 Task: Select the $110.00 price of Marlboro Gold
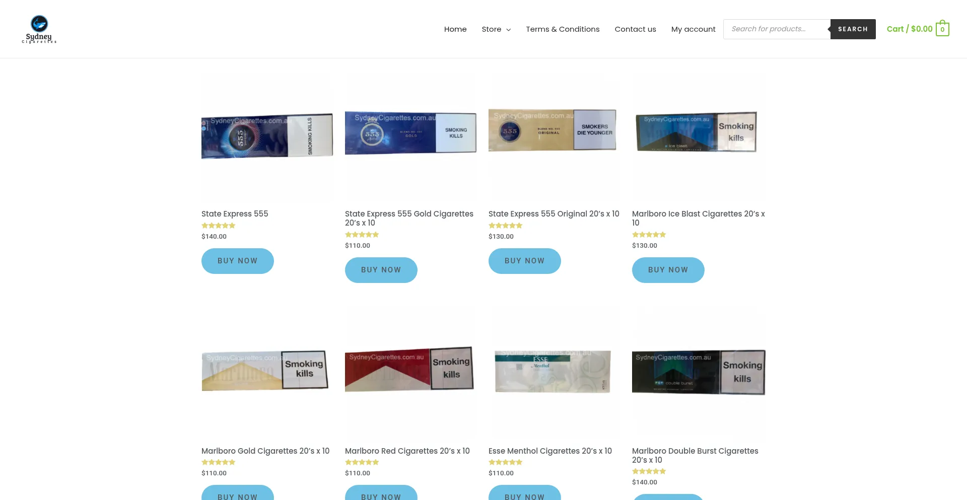214,473
